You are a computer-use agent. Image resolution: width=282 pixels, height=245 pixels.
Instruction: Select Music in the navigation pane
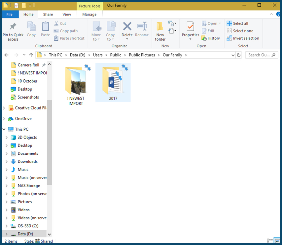tap(23, 170)
